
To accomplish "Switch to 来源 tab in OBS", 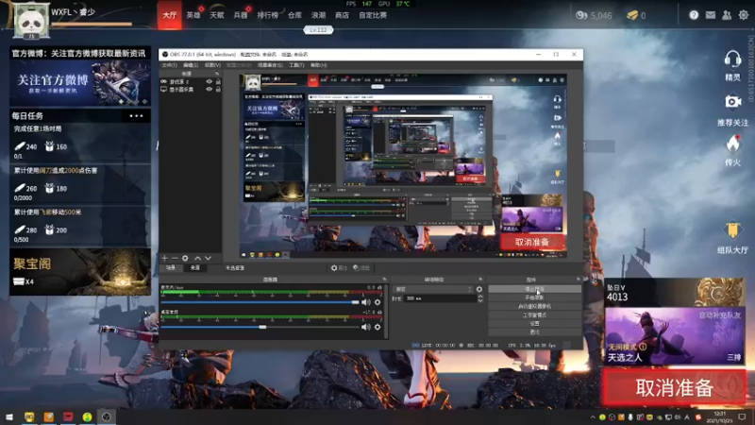I will 195,268.
